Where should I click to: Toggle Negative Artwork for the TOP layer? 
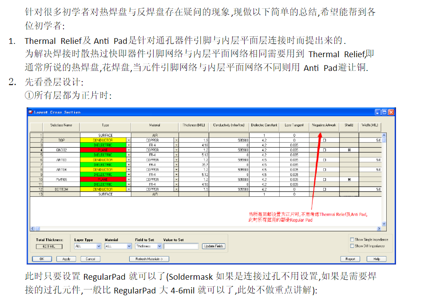pos(324,140)
